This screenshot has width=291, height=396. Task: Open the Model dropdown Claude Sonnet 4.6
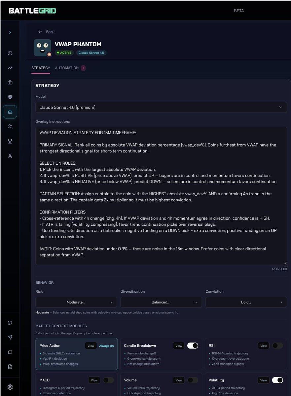point(161,107)
